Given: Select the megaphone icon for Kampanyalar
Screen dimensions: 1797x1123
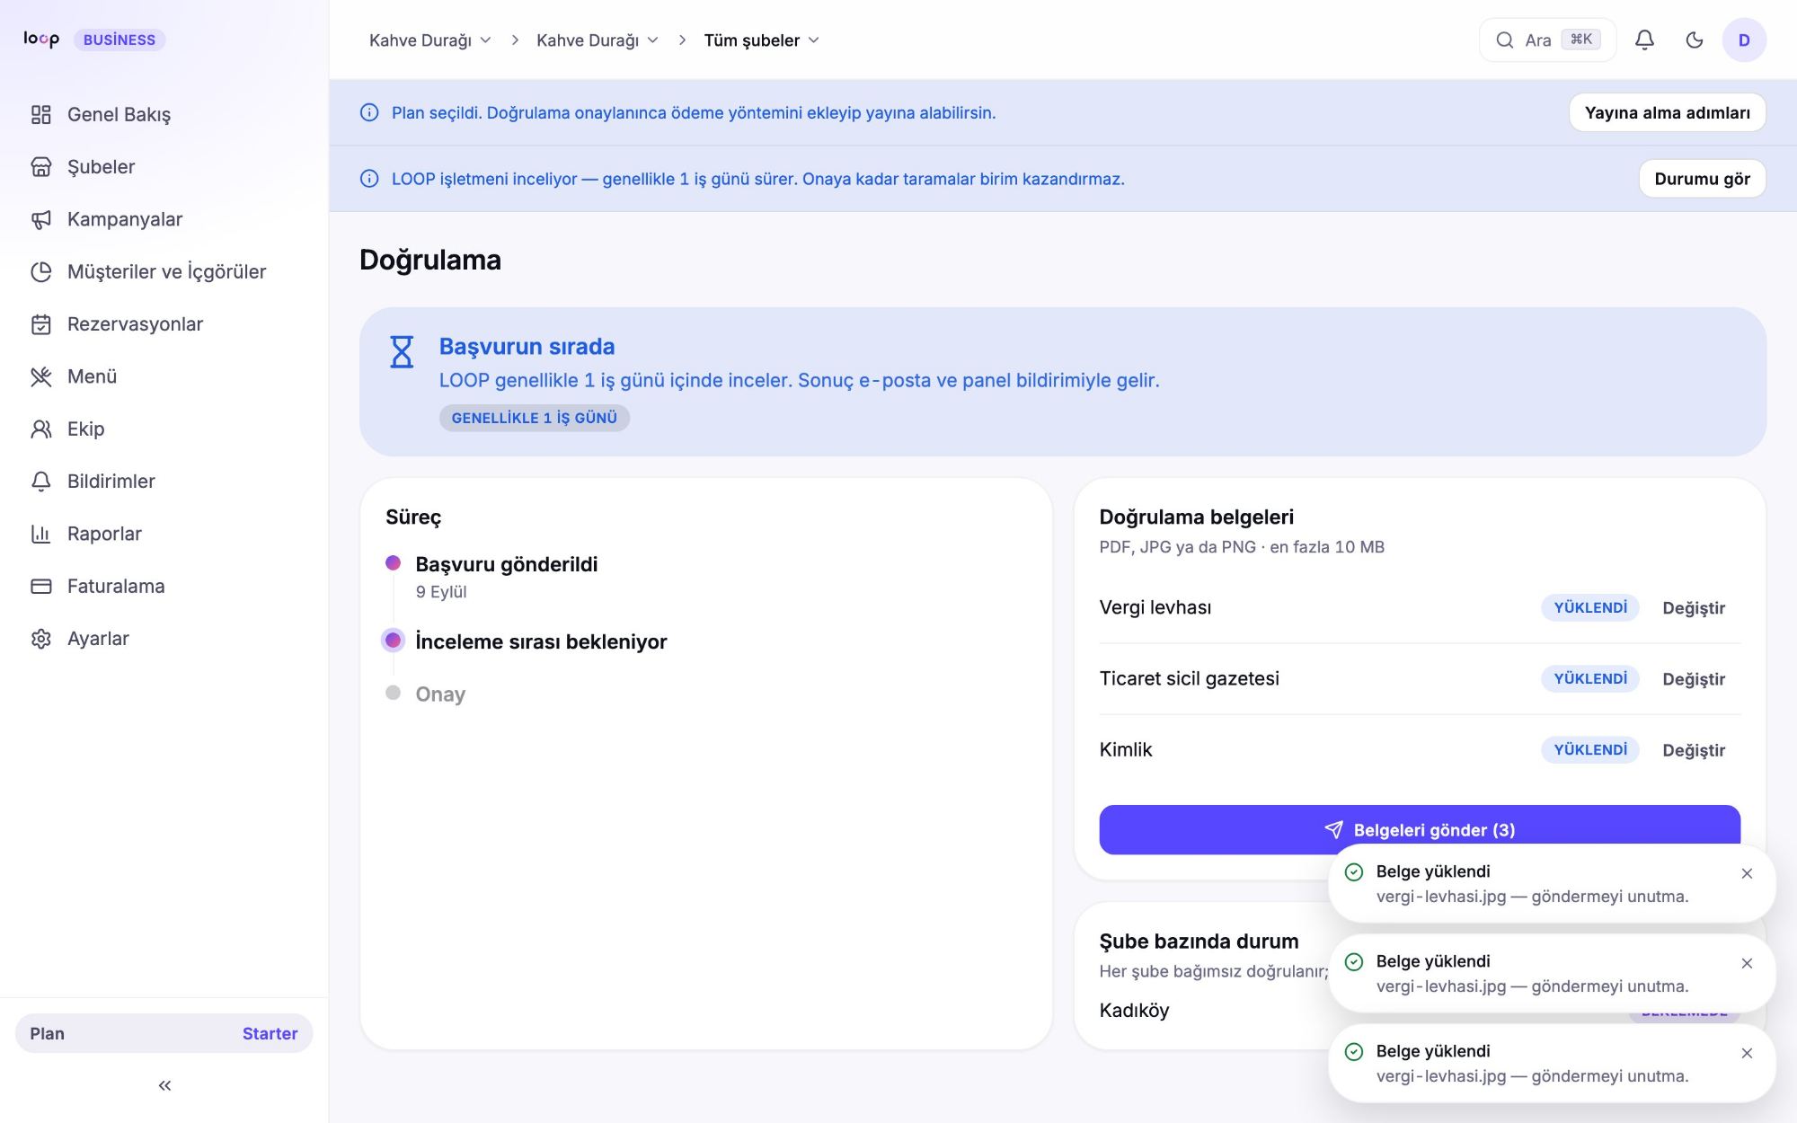Looking at the screenshot, I should coord(41,219).
